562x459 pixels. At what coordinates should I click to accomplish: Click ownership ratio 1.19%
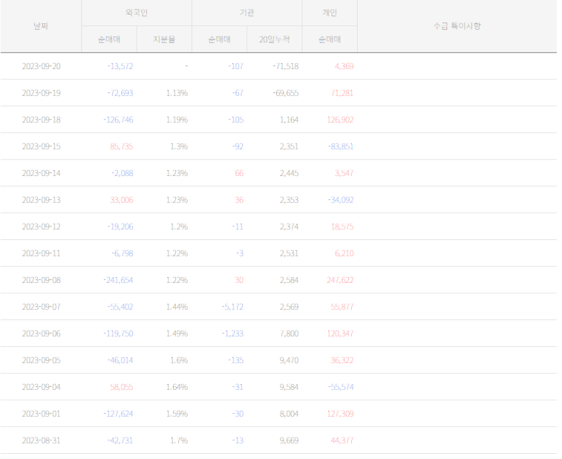pos(177,120)
